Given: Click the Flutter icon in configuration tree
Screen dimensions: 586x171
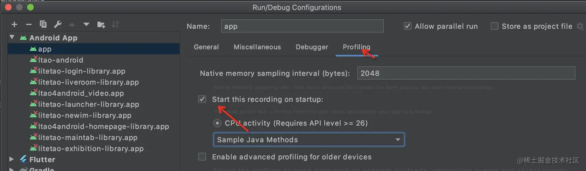Looking at the screenshot, I should pos(24,159).
